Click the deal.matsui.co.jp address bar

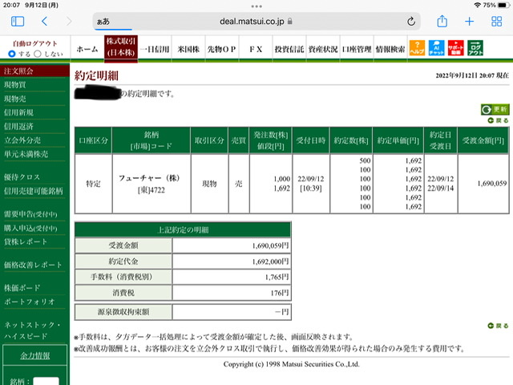coord(256,22)
